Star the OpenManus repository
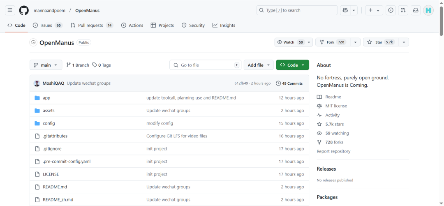The height and width of the screenshot is (206, 444). [381, 42]
